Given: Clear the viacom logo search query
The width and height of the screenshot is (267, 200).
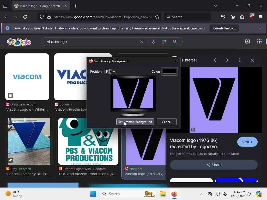Looking at the screenshot, I should [x=142, y=42].
